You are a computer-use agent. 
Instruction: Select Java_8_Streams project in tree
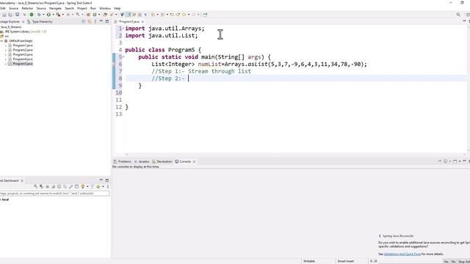point(11,27)
